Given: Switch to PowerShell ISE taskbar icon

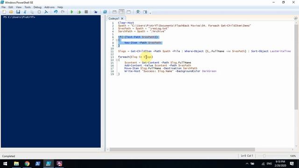Looking at the screenshot, I should (49, 164).
